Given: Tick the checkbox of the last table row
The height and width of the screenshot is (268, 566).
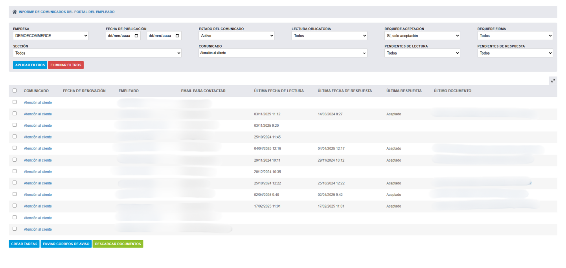Looking at the screenshot, I should 15,229.
